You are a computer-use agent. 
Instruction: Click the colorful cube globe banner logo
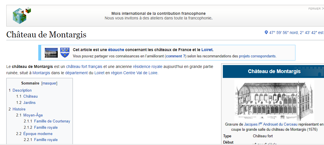pyautogui.click(x=22, y=15)
